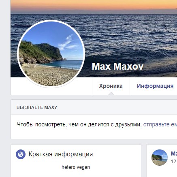Open the post author name link
The height and width of the screenshot is (177, 177).
tap(174, 154)
